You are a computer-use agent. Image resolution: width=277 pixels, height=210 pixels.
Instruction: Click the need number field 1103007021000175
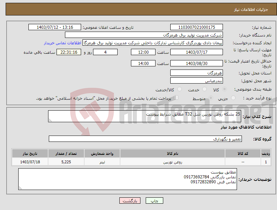click(x=197, y=27)
